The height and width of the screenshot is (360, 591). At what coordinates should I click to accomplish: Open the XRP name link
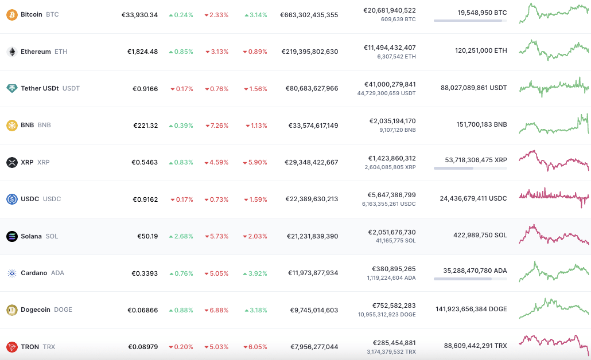(x=27, y=162)
